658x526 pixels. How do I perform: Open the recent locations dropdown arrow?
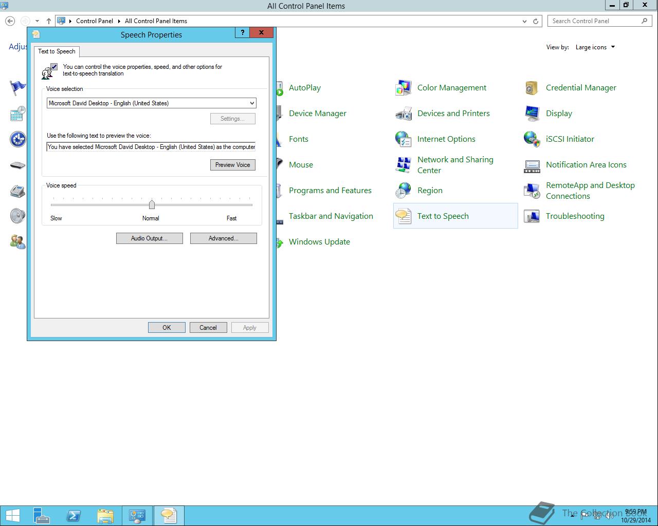pyautogui.click(x=37, y=21)
